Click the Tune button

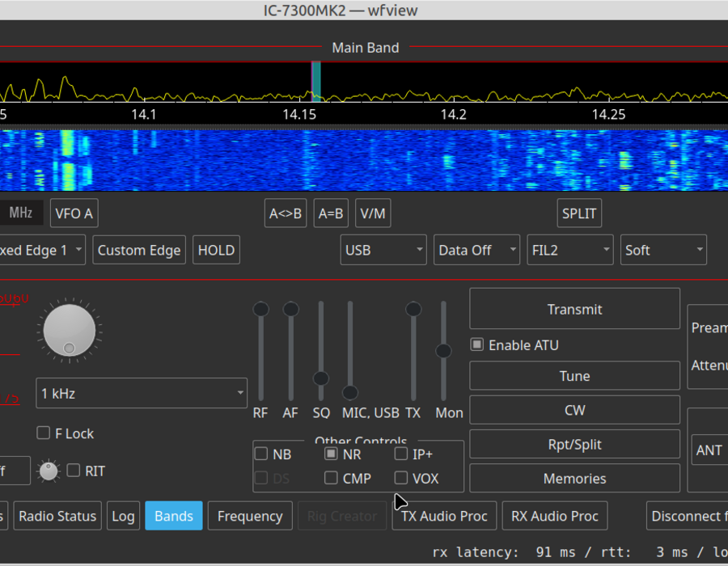point(575,376)
